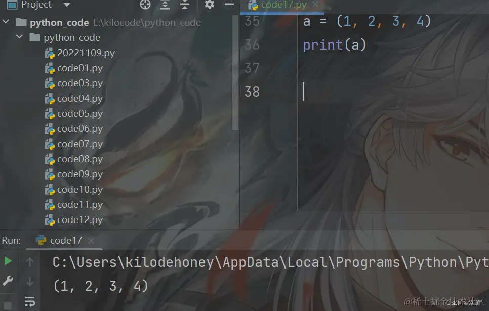This screenshot has height=311, width=489.
Task: Click Python icon of code12.py
Action: coord(50,220)
